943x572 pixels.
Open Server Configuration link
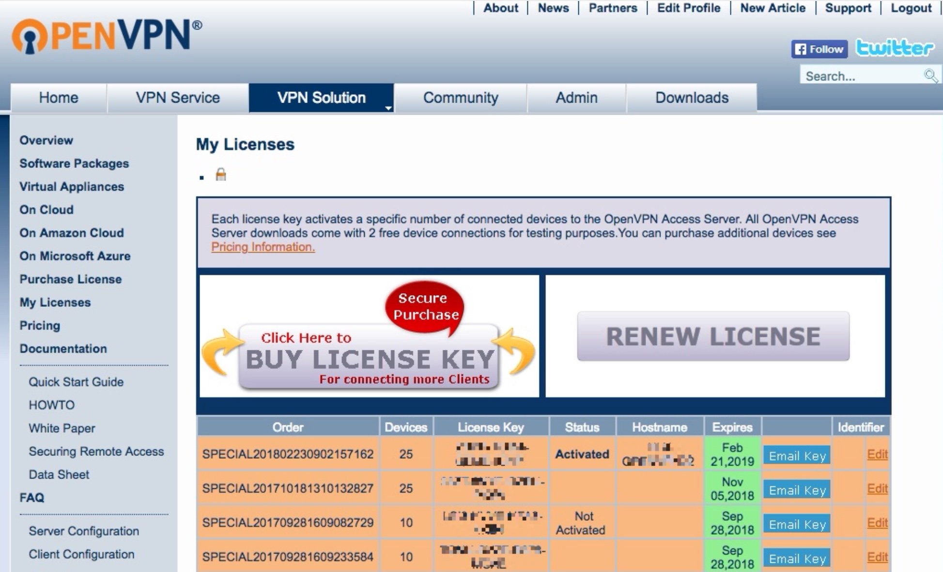[x=84, y=531]
